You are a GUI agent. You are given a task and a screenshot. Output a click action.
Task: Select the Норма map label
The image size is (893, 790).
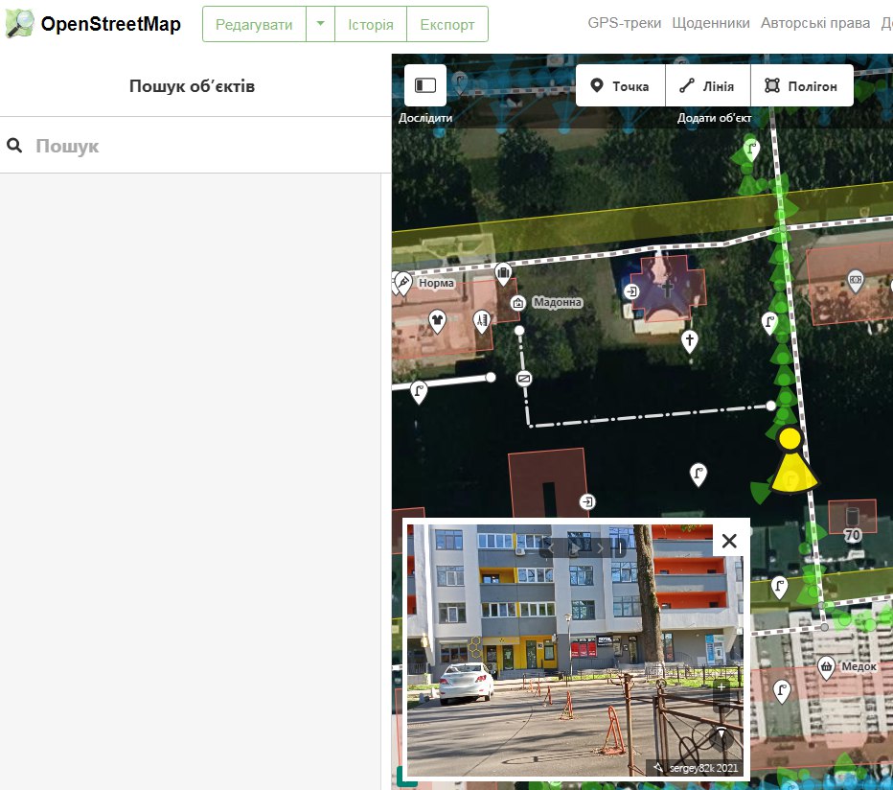pos(436,283)
